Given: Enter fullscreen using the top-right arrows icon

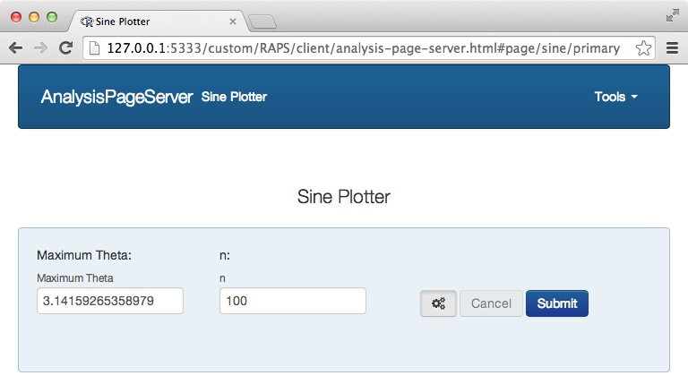Looking at the screenshot, I should [x=673, y=15].
